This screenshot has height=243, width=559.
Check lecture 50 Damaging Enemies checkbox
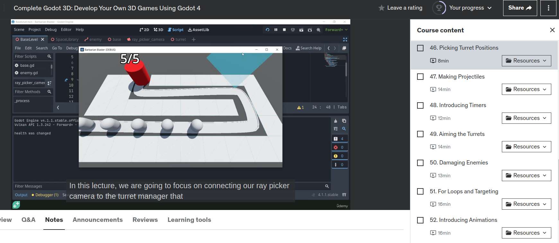pyautogui.click(x=420, y=163)
